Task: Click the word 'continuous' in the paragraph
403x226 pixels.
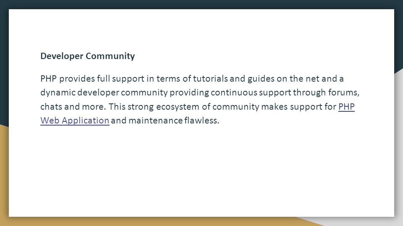Action: point(234,92)
